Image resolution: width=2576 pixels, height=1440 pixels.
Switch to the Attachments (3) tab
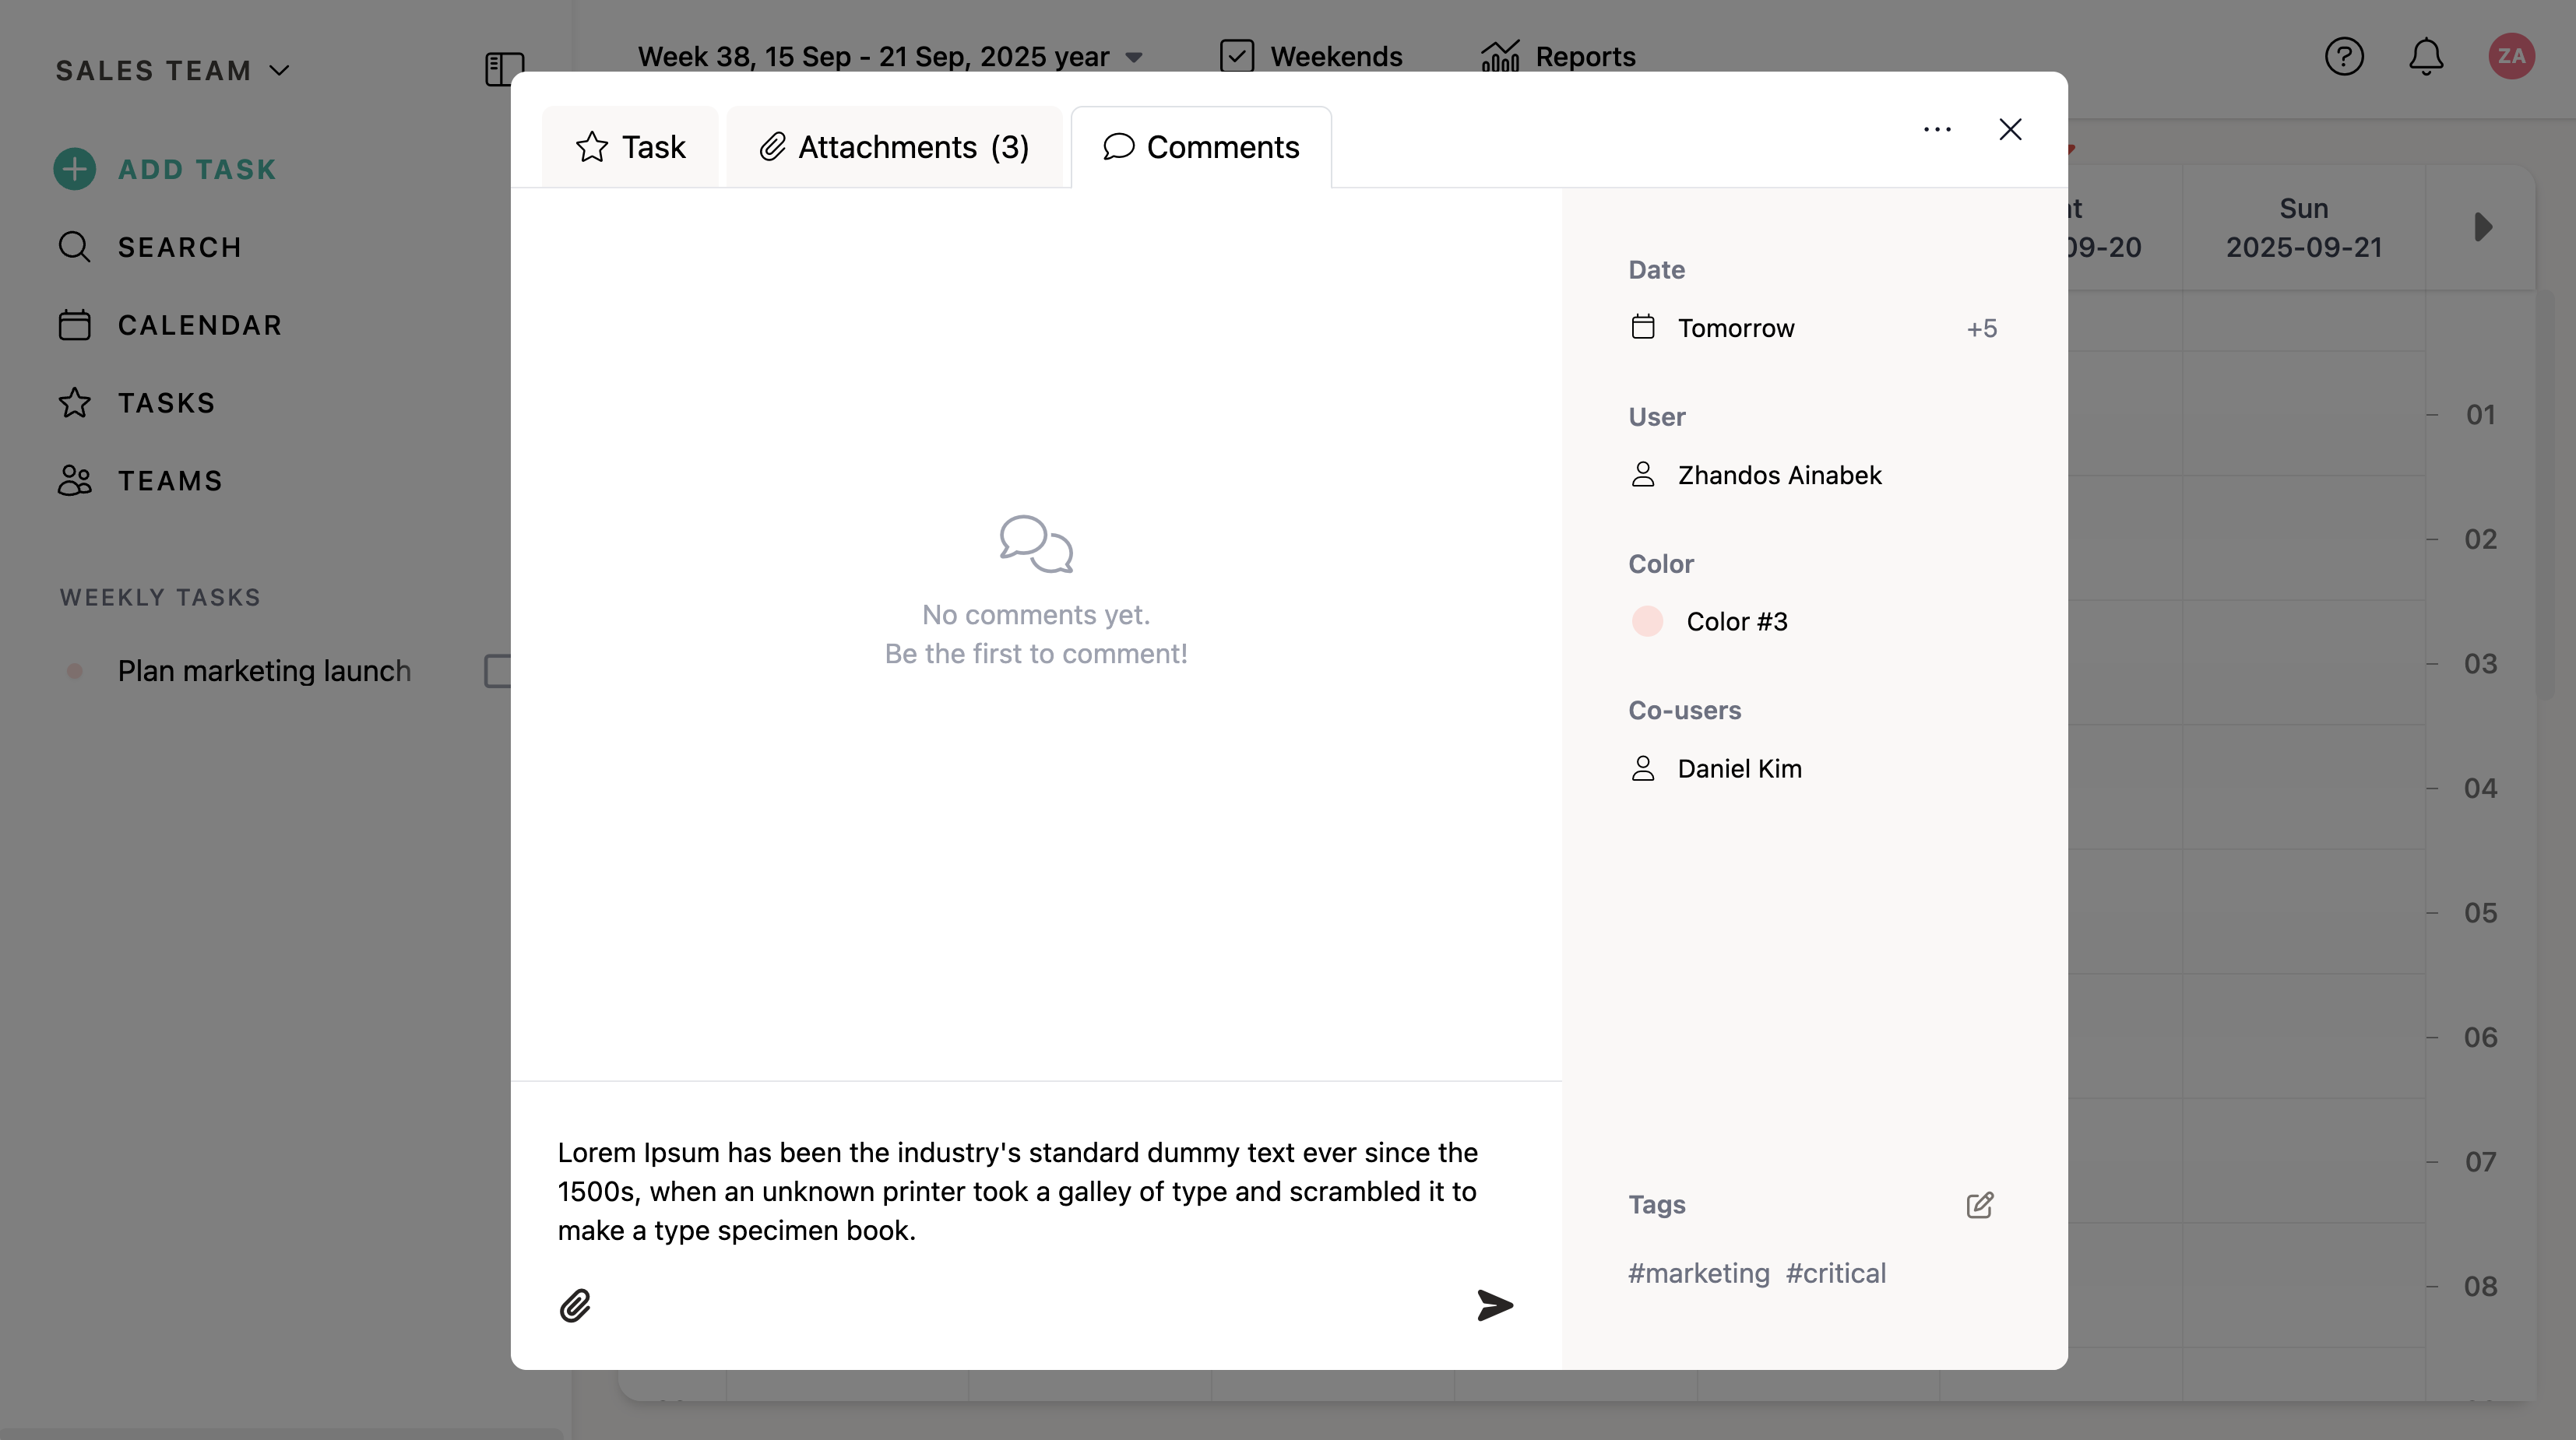894,147
